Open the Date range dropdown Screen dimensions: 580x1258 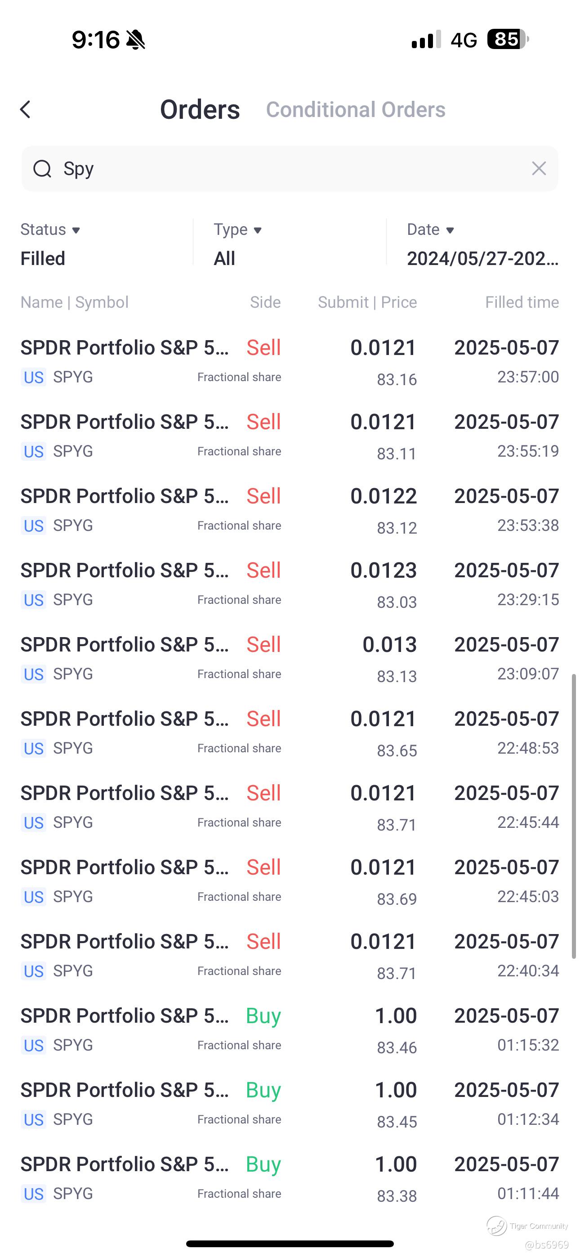tap(431, 229)
